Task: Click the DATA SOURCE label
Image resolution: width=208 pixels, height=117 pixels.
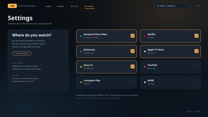Action: (18, 63)
